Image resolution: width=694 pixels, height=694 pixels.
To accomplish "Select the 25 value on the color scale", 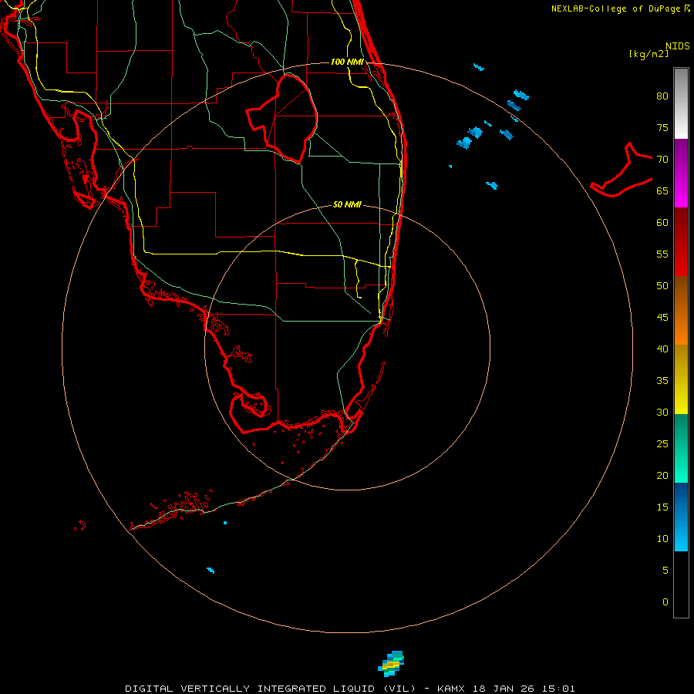I will (662, 444).
